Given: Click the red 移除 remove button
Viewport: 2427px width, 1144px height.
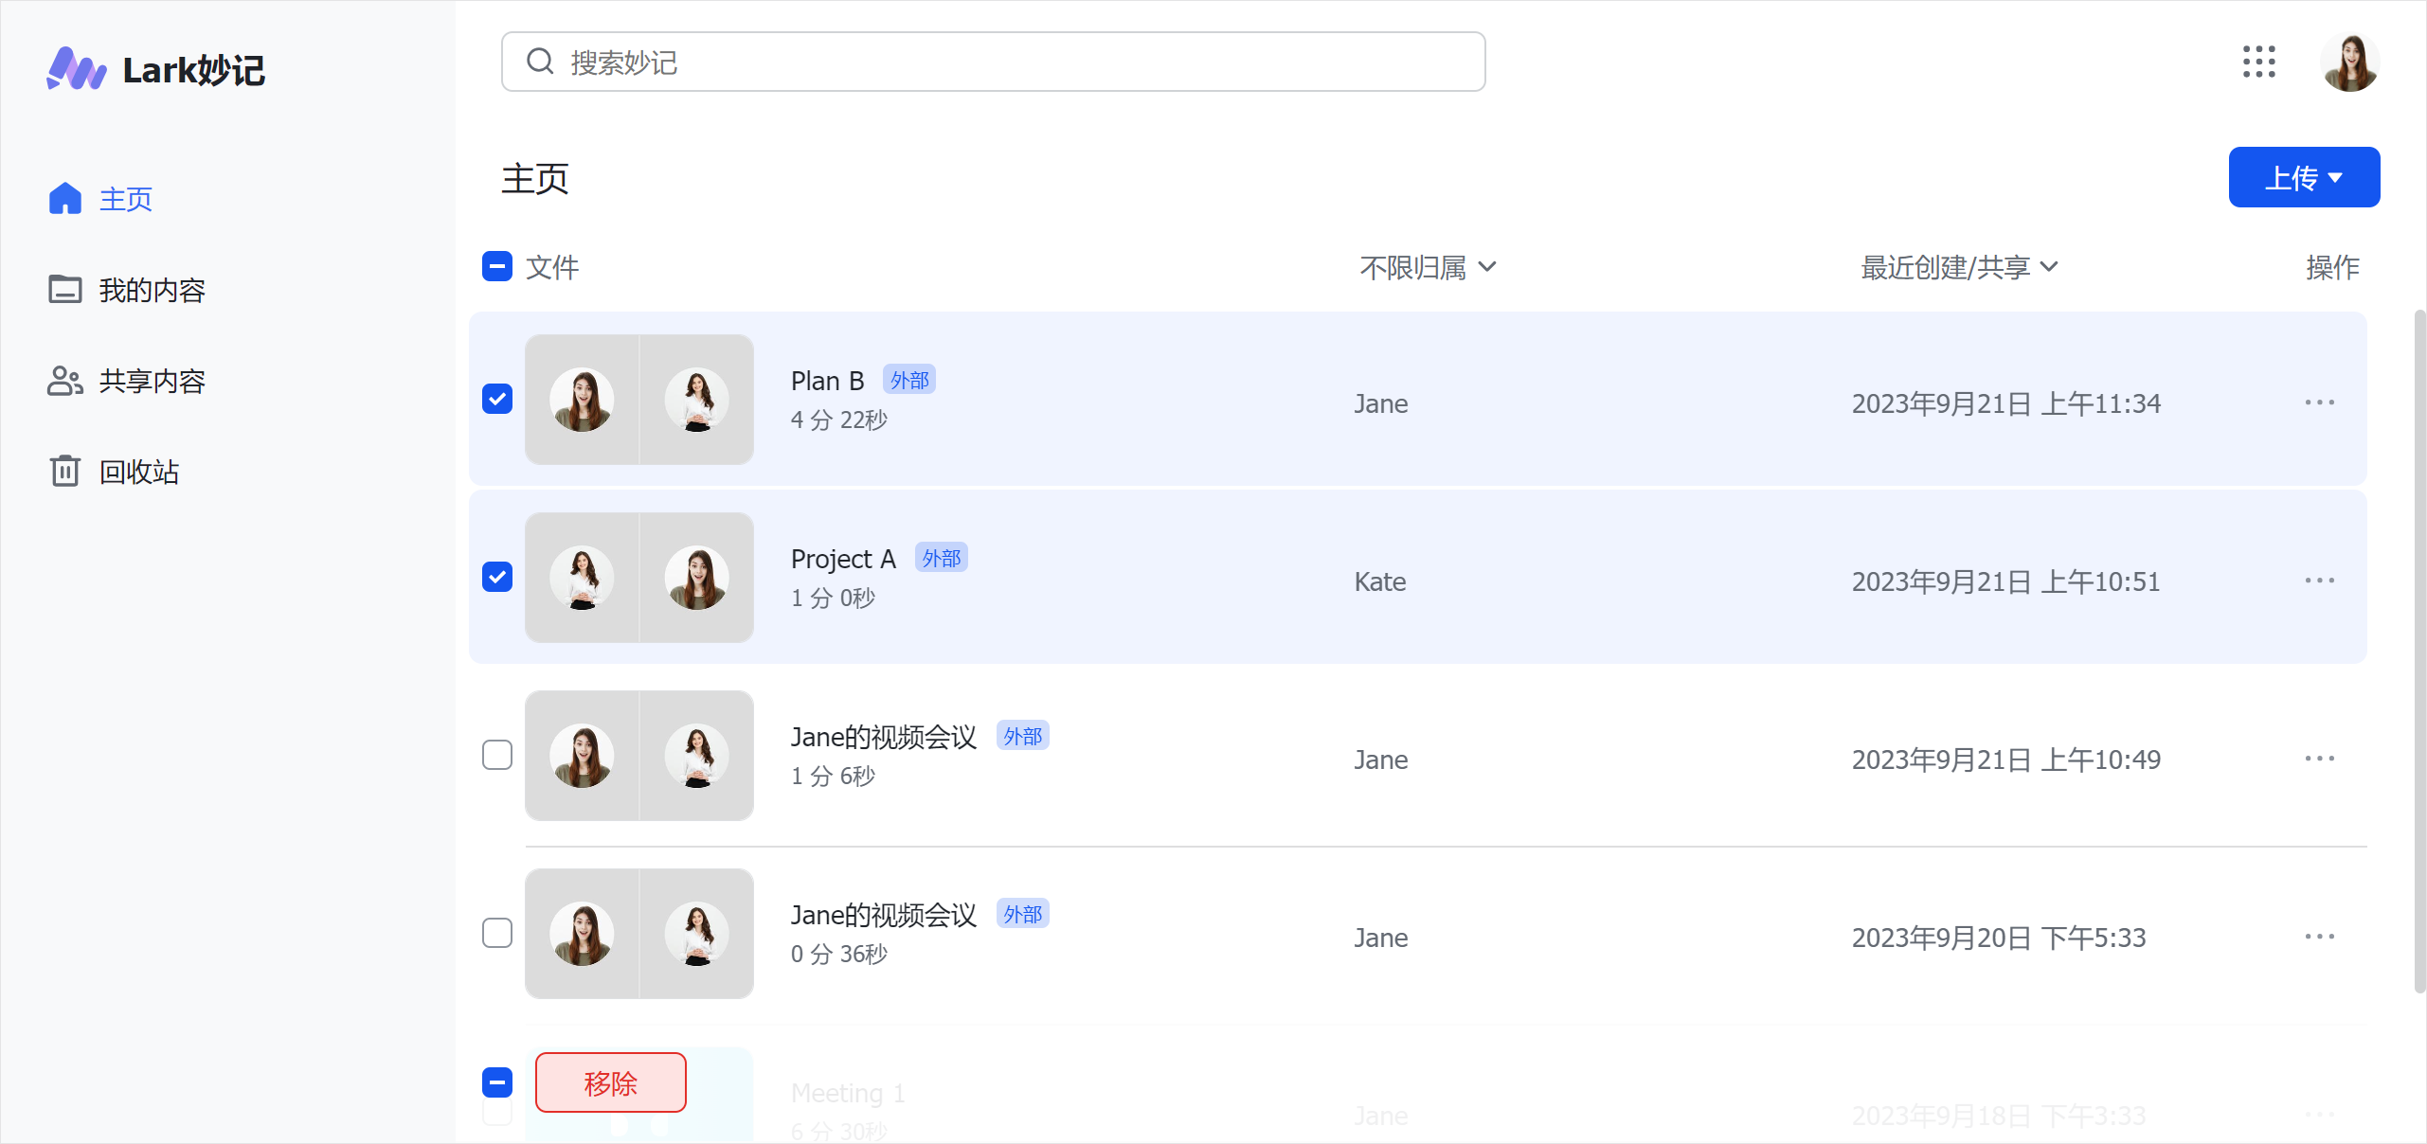Looking at the screenshot, I should tap(611, 1082).
